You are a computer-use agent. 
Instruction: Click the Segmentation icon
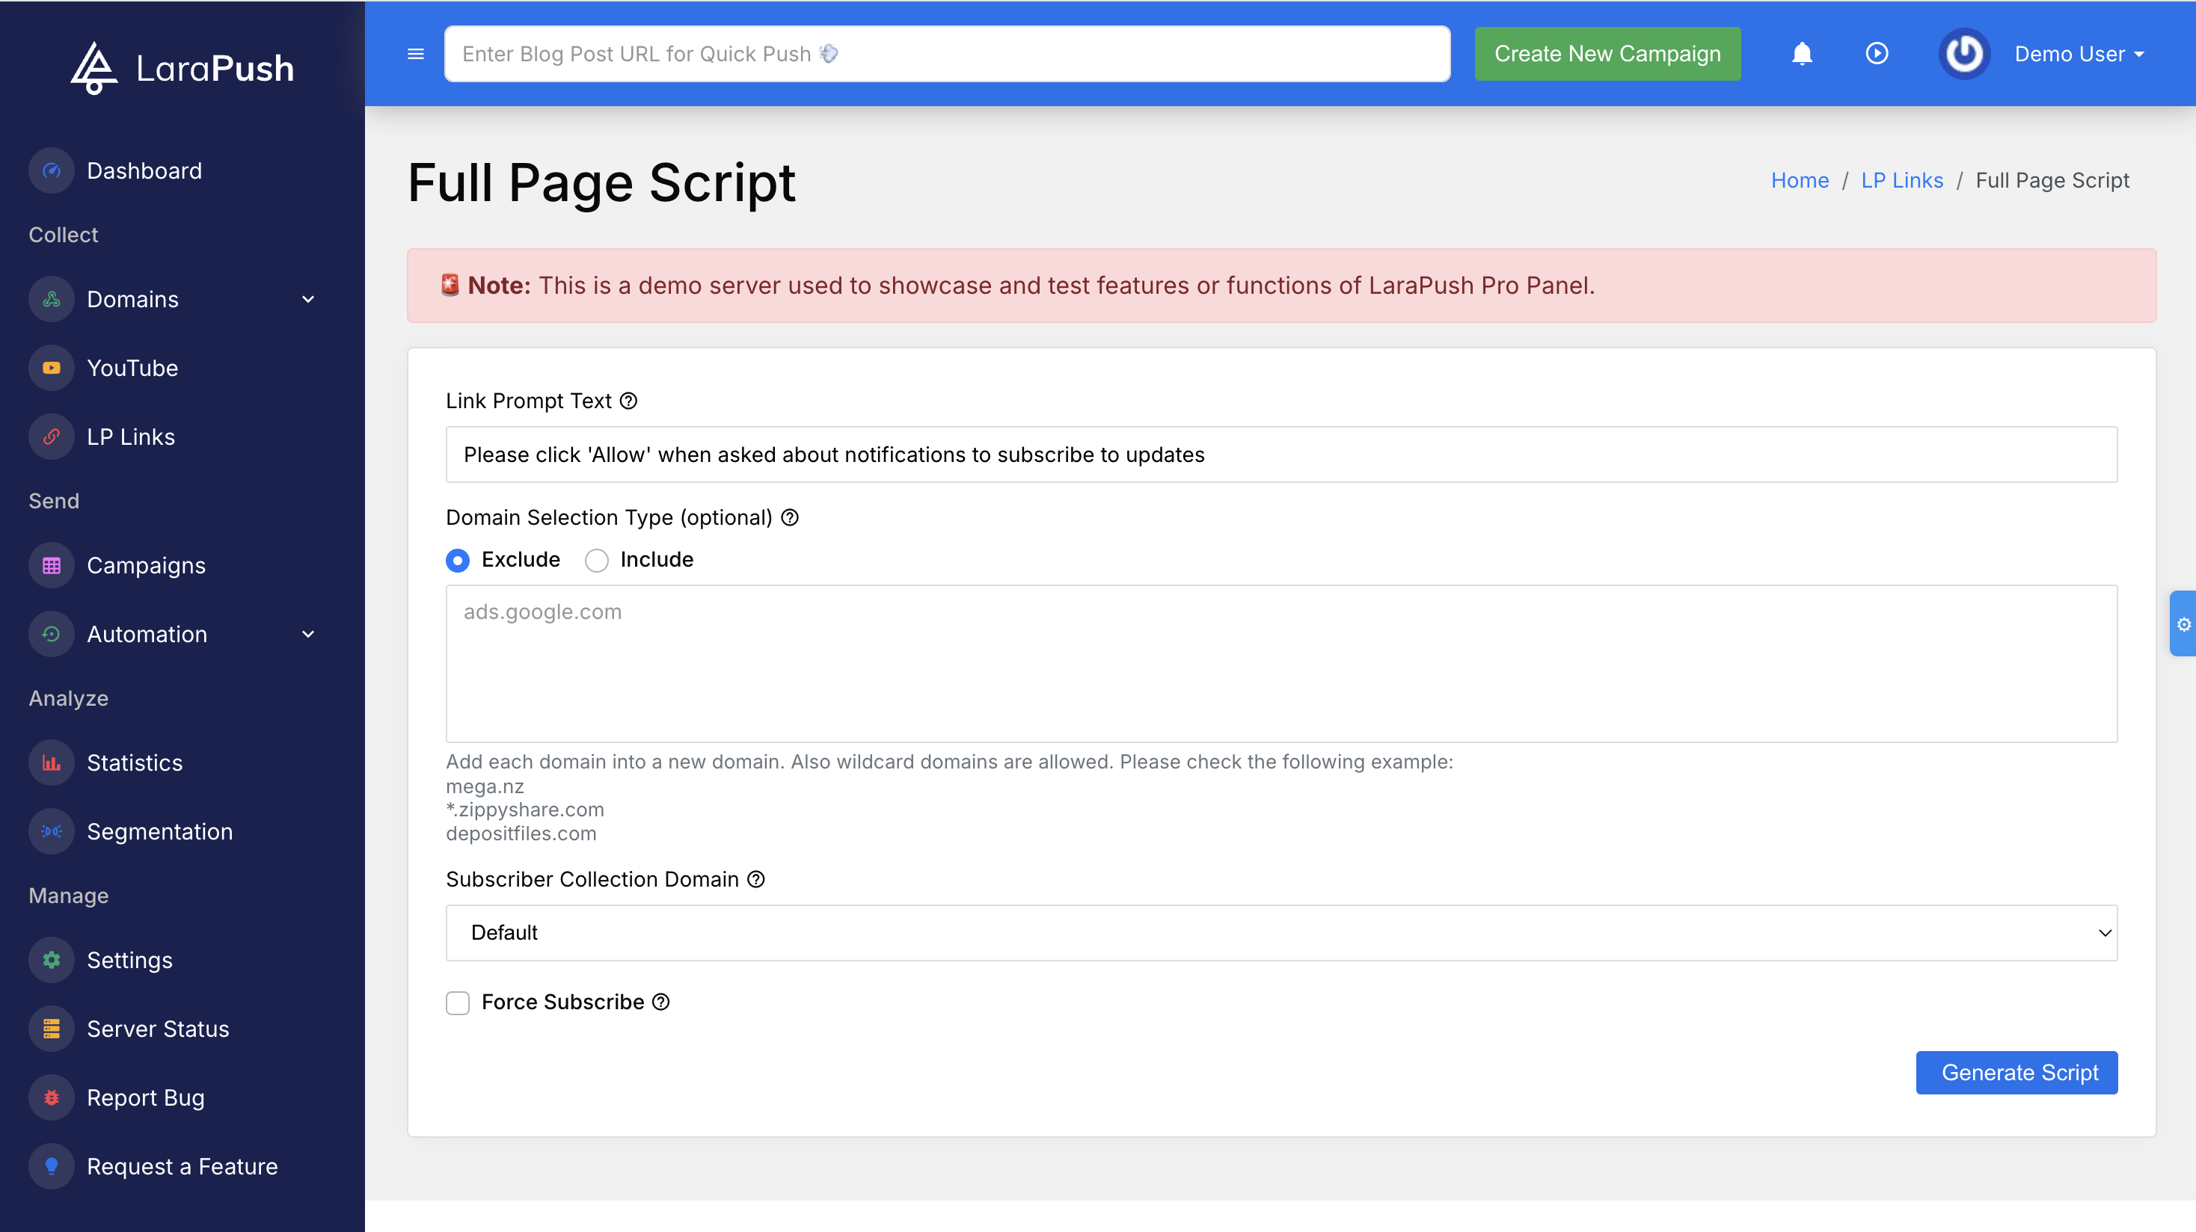(x=52, y=832)
